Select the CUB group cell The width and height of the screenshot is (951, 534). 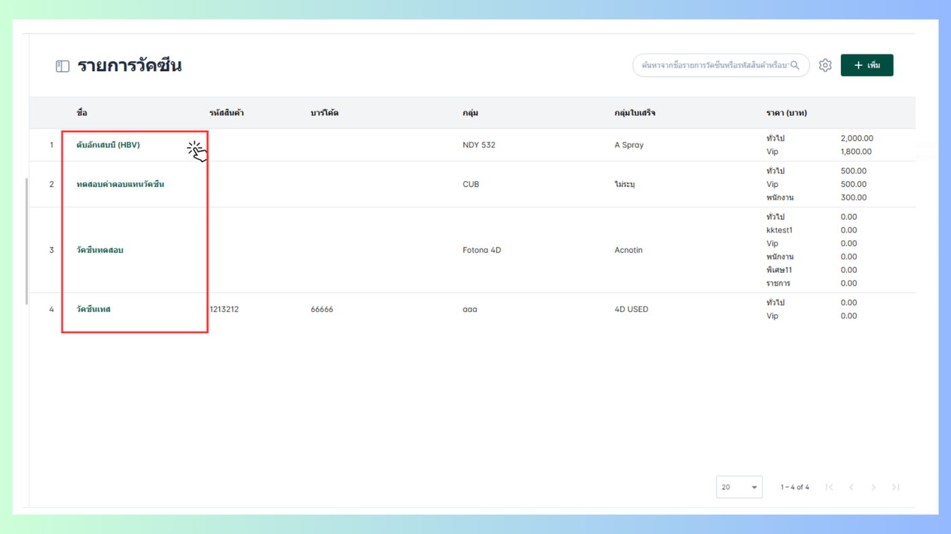click(471, 185)
